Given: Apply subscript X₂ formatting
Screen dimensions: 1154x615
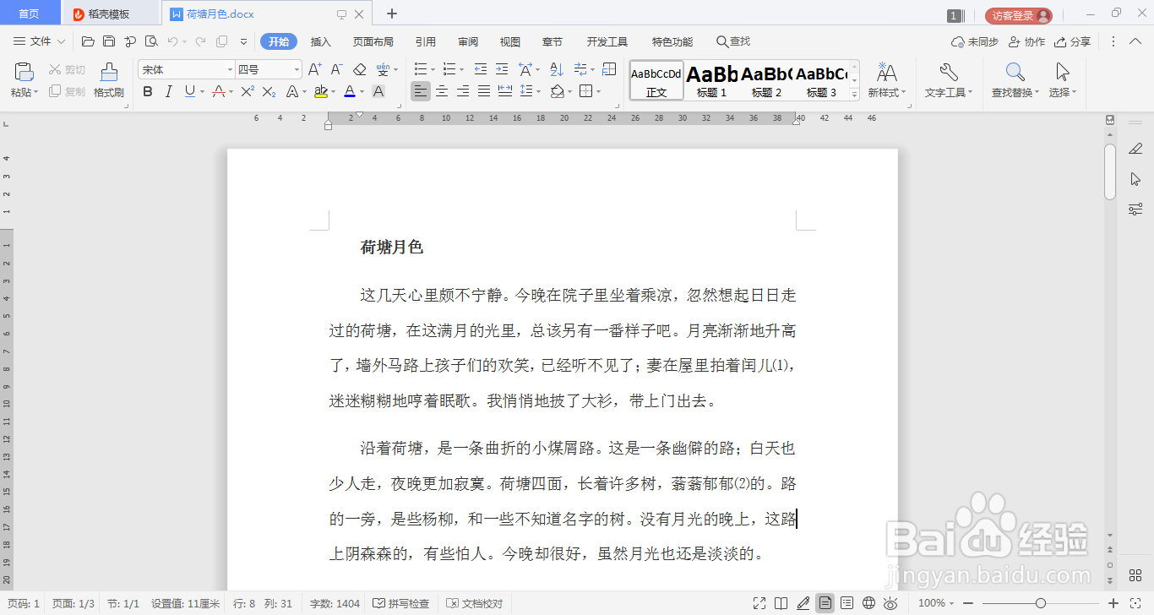Looking at the screenshot, I should coord(269,91).
